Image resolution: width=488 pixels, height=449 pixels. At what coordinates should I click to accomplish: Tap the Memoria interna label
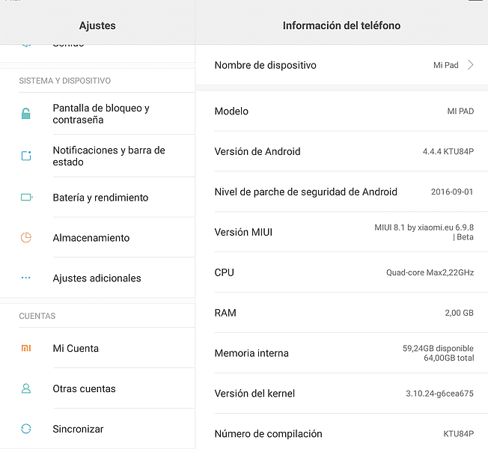click(251, 353)
